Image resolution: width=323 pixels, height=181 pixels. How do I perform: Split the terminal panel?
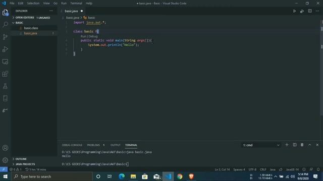pyautogui.click(x=295, y=145)
